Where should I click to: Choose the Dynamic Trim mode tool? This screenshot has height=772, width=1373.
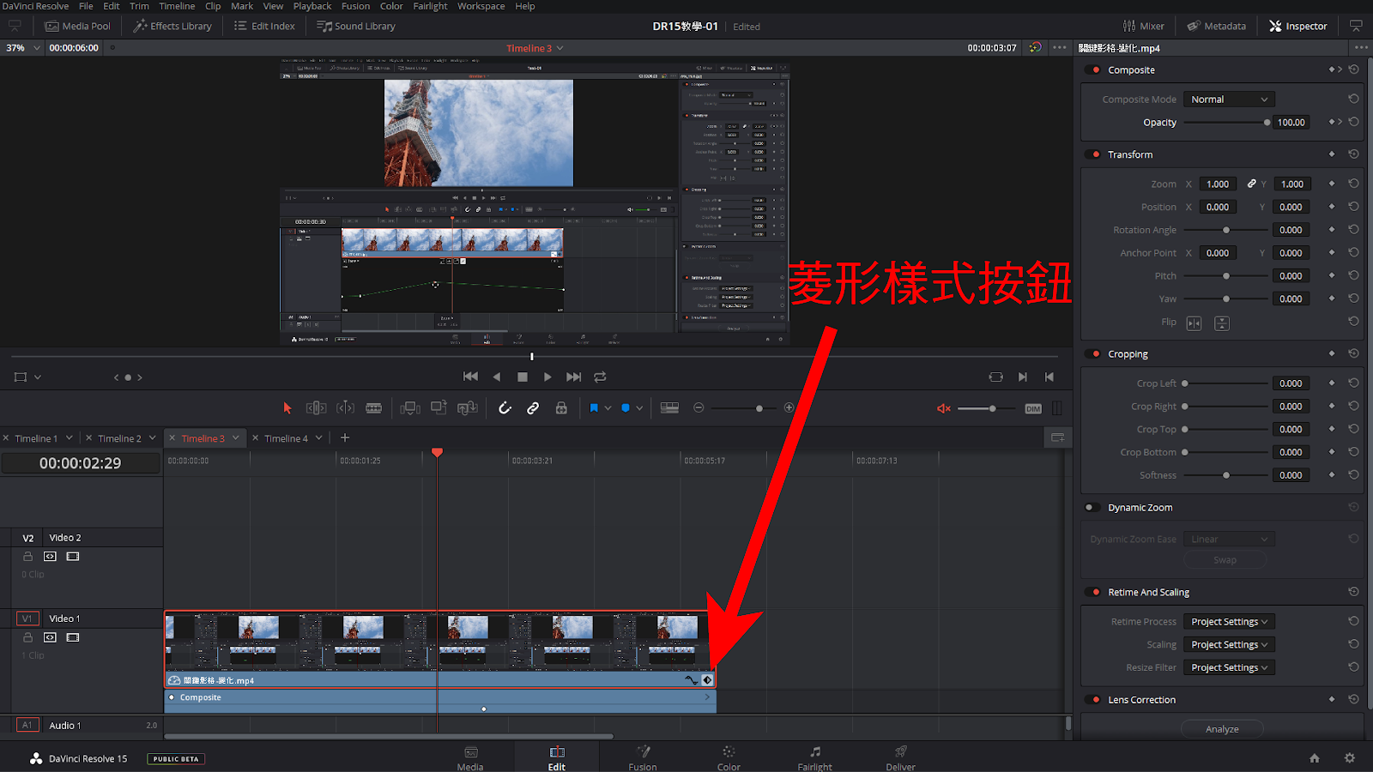point(345,408)
